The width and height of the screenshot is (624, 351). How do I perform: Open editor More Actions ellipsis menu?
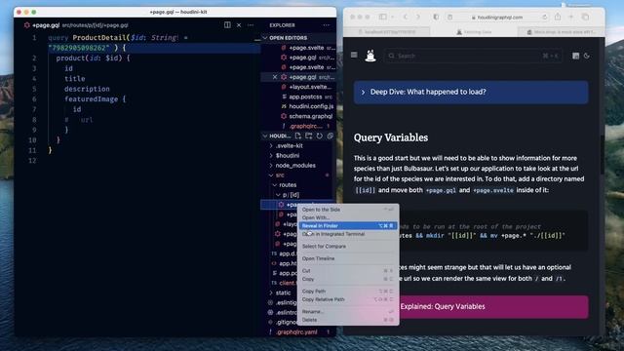(x=251, y=25)
